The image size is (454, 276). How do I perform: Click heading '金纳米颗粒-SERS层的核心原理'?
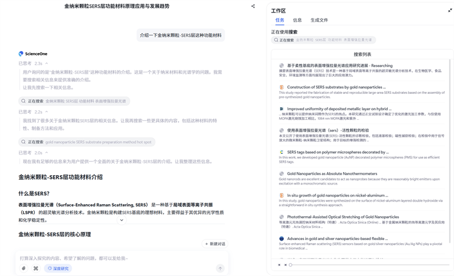point(55,234)
